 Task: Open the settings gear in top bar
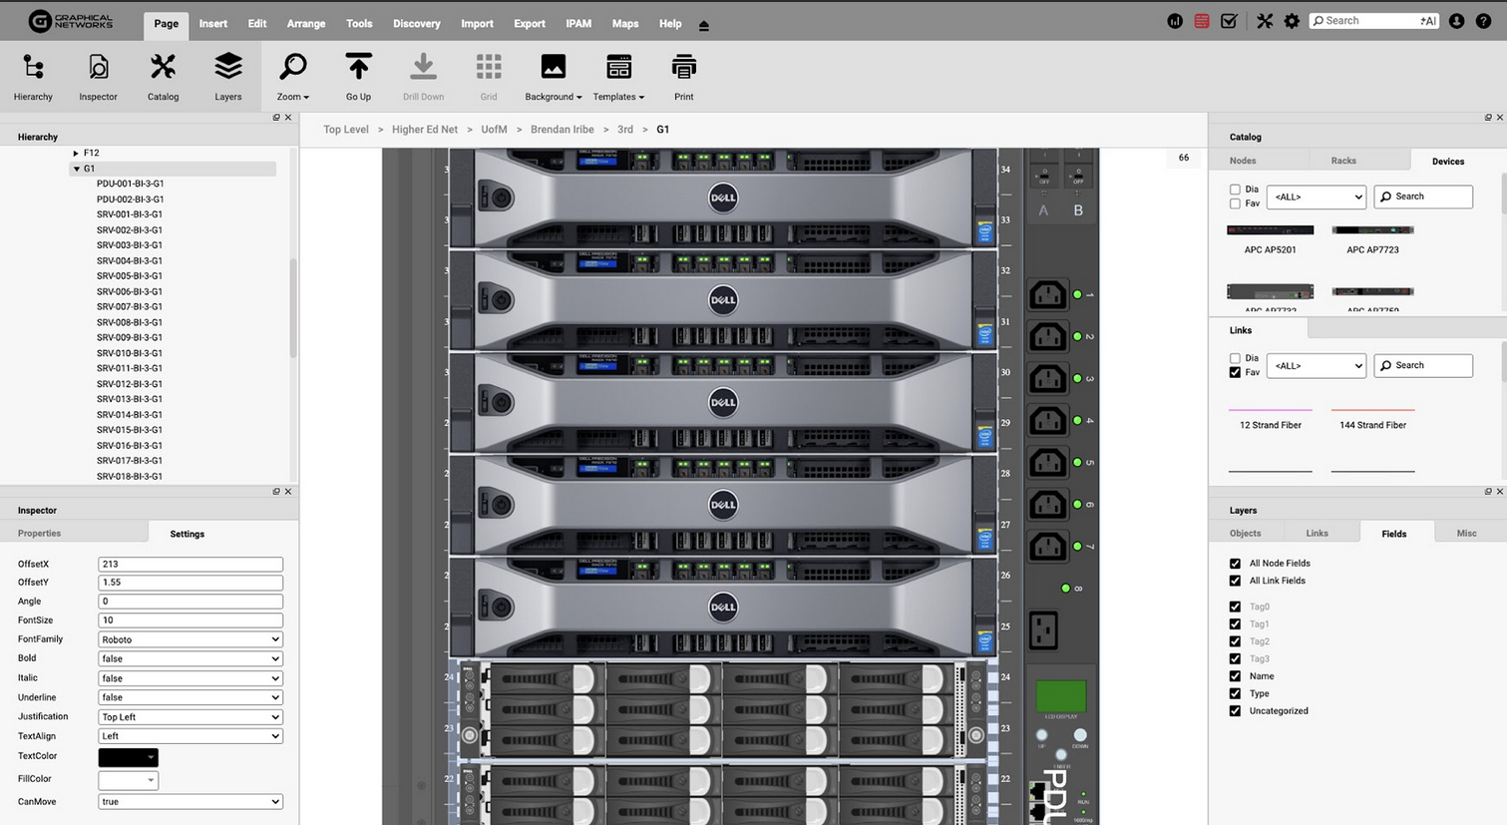pos(1292,21)
